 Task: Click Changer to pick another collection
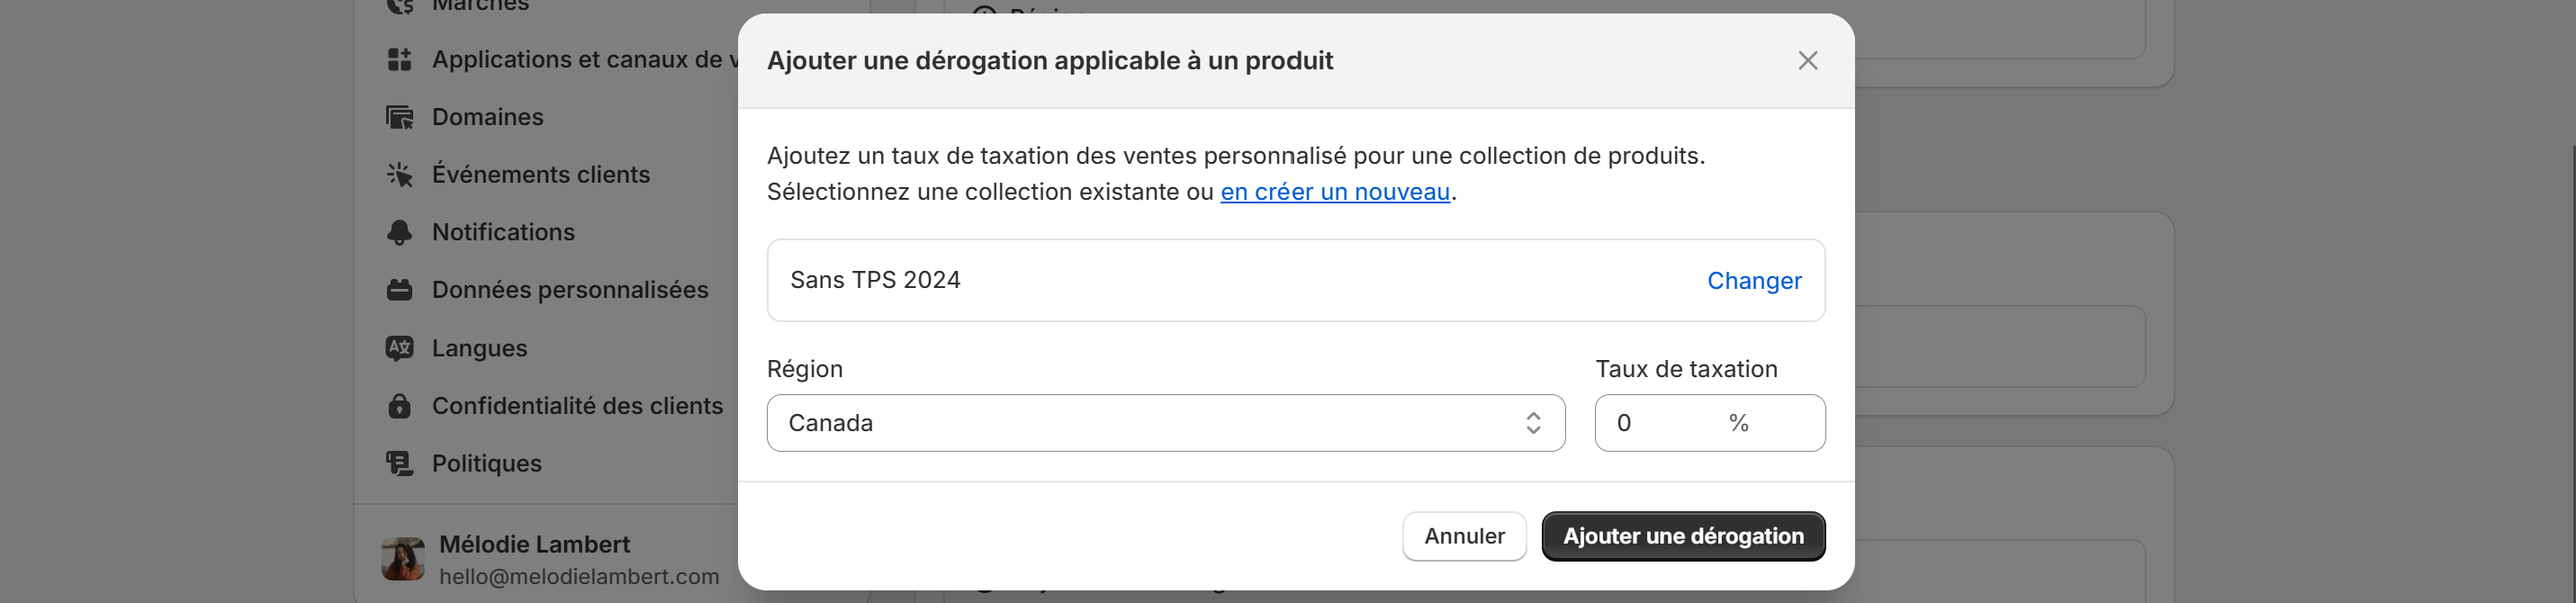click(x=1753, y=281)
